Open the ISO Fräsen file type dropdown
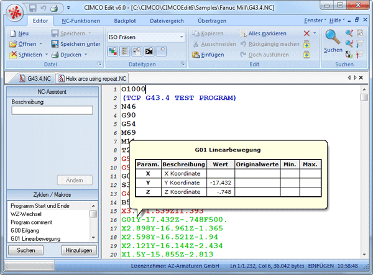This screenshot has width=373, height=275. click(182, 37)
